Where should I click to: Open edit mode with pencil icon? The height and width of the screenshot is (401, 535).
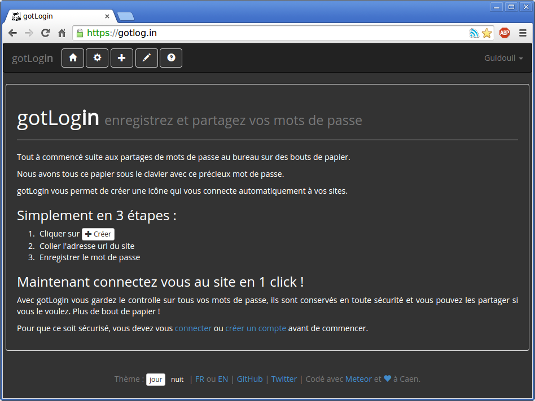point(147,58)
